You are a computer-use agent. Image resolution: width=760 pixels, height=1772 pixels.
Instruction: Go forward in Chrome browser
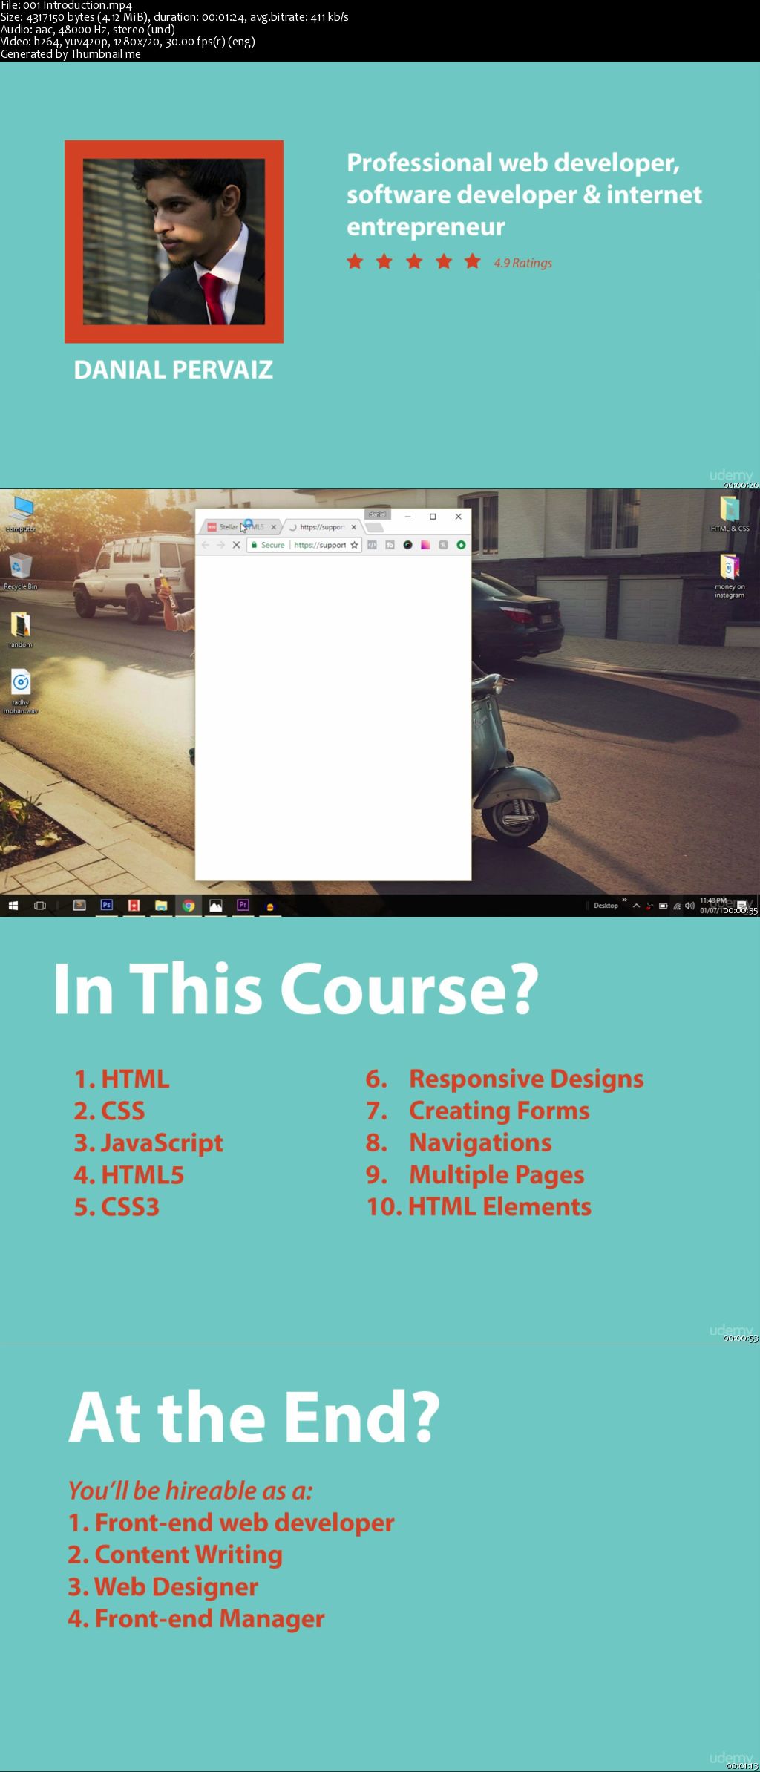220,545
